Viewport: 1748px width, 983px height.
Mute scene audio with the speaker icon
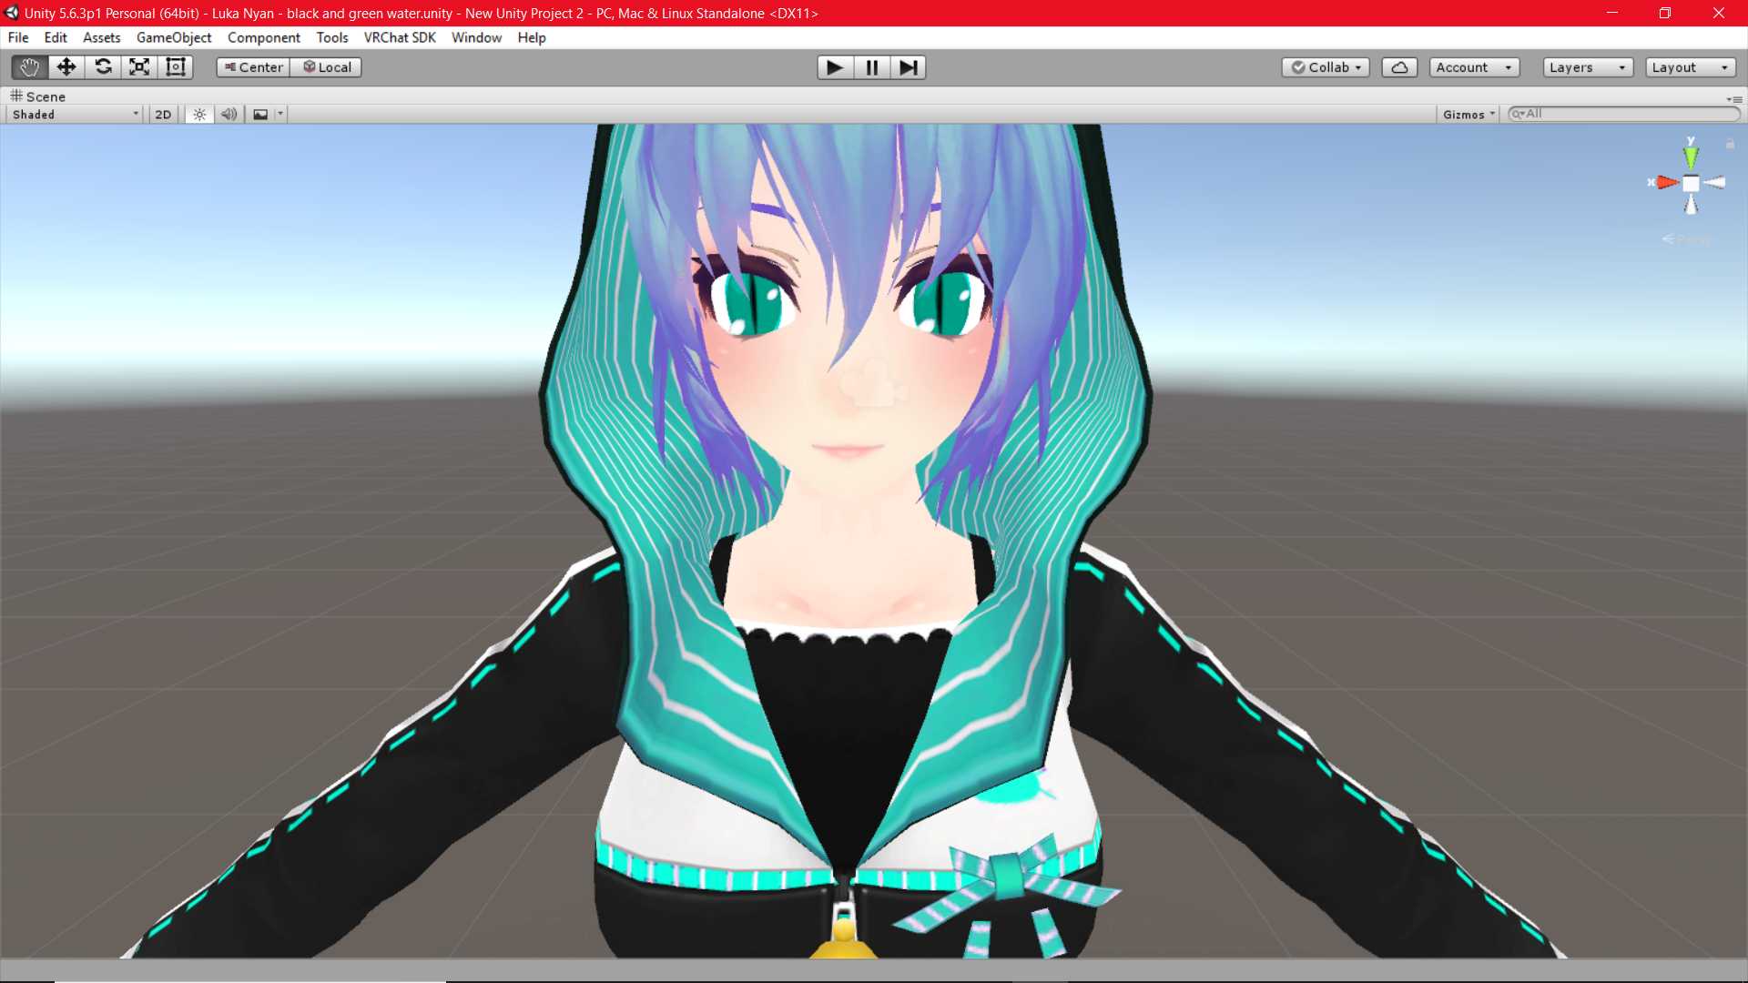[x=229, y=113]
